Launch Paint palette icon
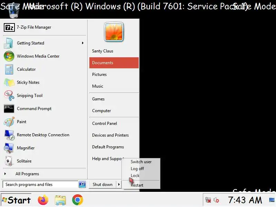This screenshot has width=276, height=207. pos(9,122)
